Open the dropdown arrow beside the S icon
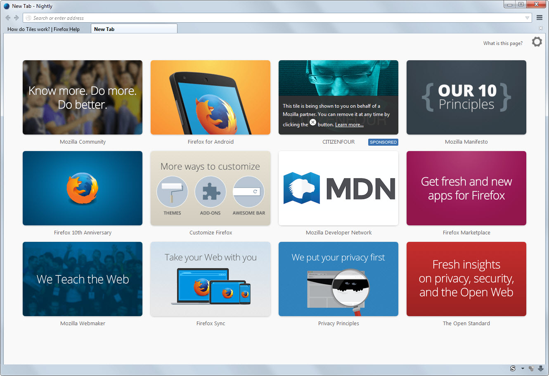Image resolution: width=549 pixels, height=376 pixels. coord(523,369)
